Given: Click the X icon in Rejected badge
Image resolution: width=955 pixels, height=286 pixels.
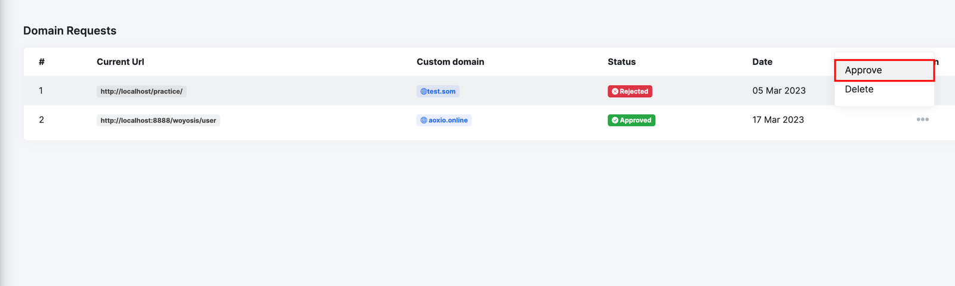Looking at the screenshot, I should 615,92.
